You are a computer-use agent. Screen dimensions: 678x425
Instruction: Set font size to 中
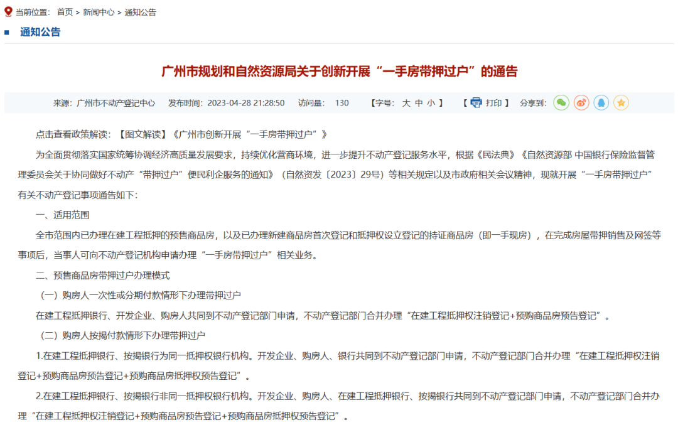419,103
